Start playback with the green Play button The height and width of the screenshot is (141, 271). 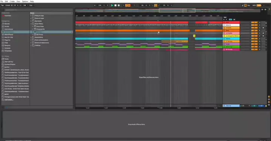(x=112, y=5)
